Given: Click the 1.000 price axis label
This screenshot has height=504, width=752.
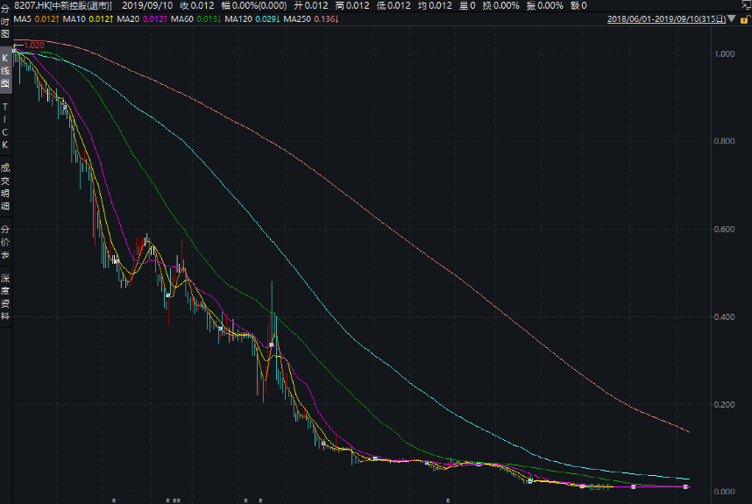Looking at the screenshot, I should pyautogui.click(x=725, y=53).
